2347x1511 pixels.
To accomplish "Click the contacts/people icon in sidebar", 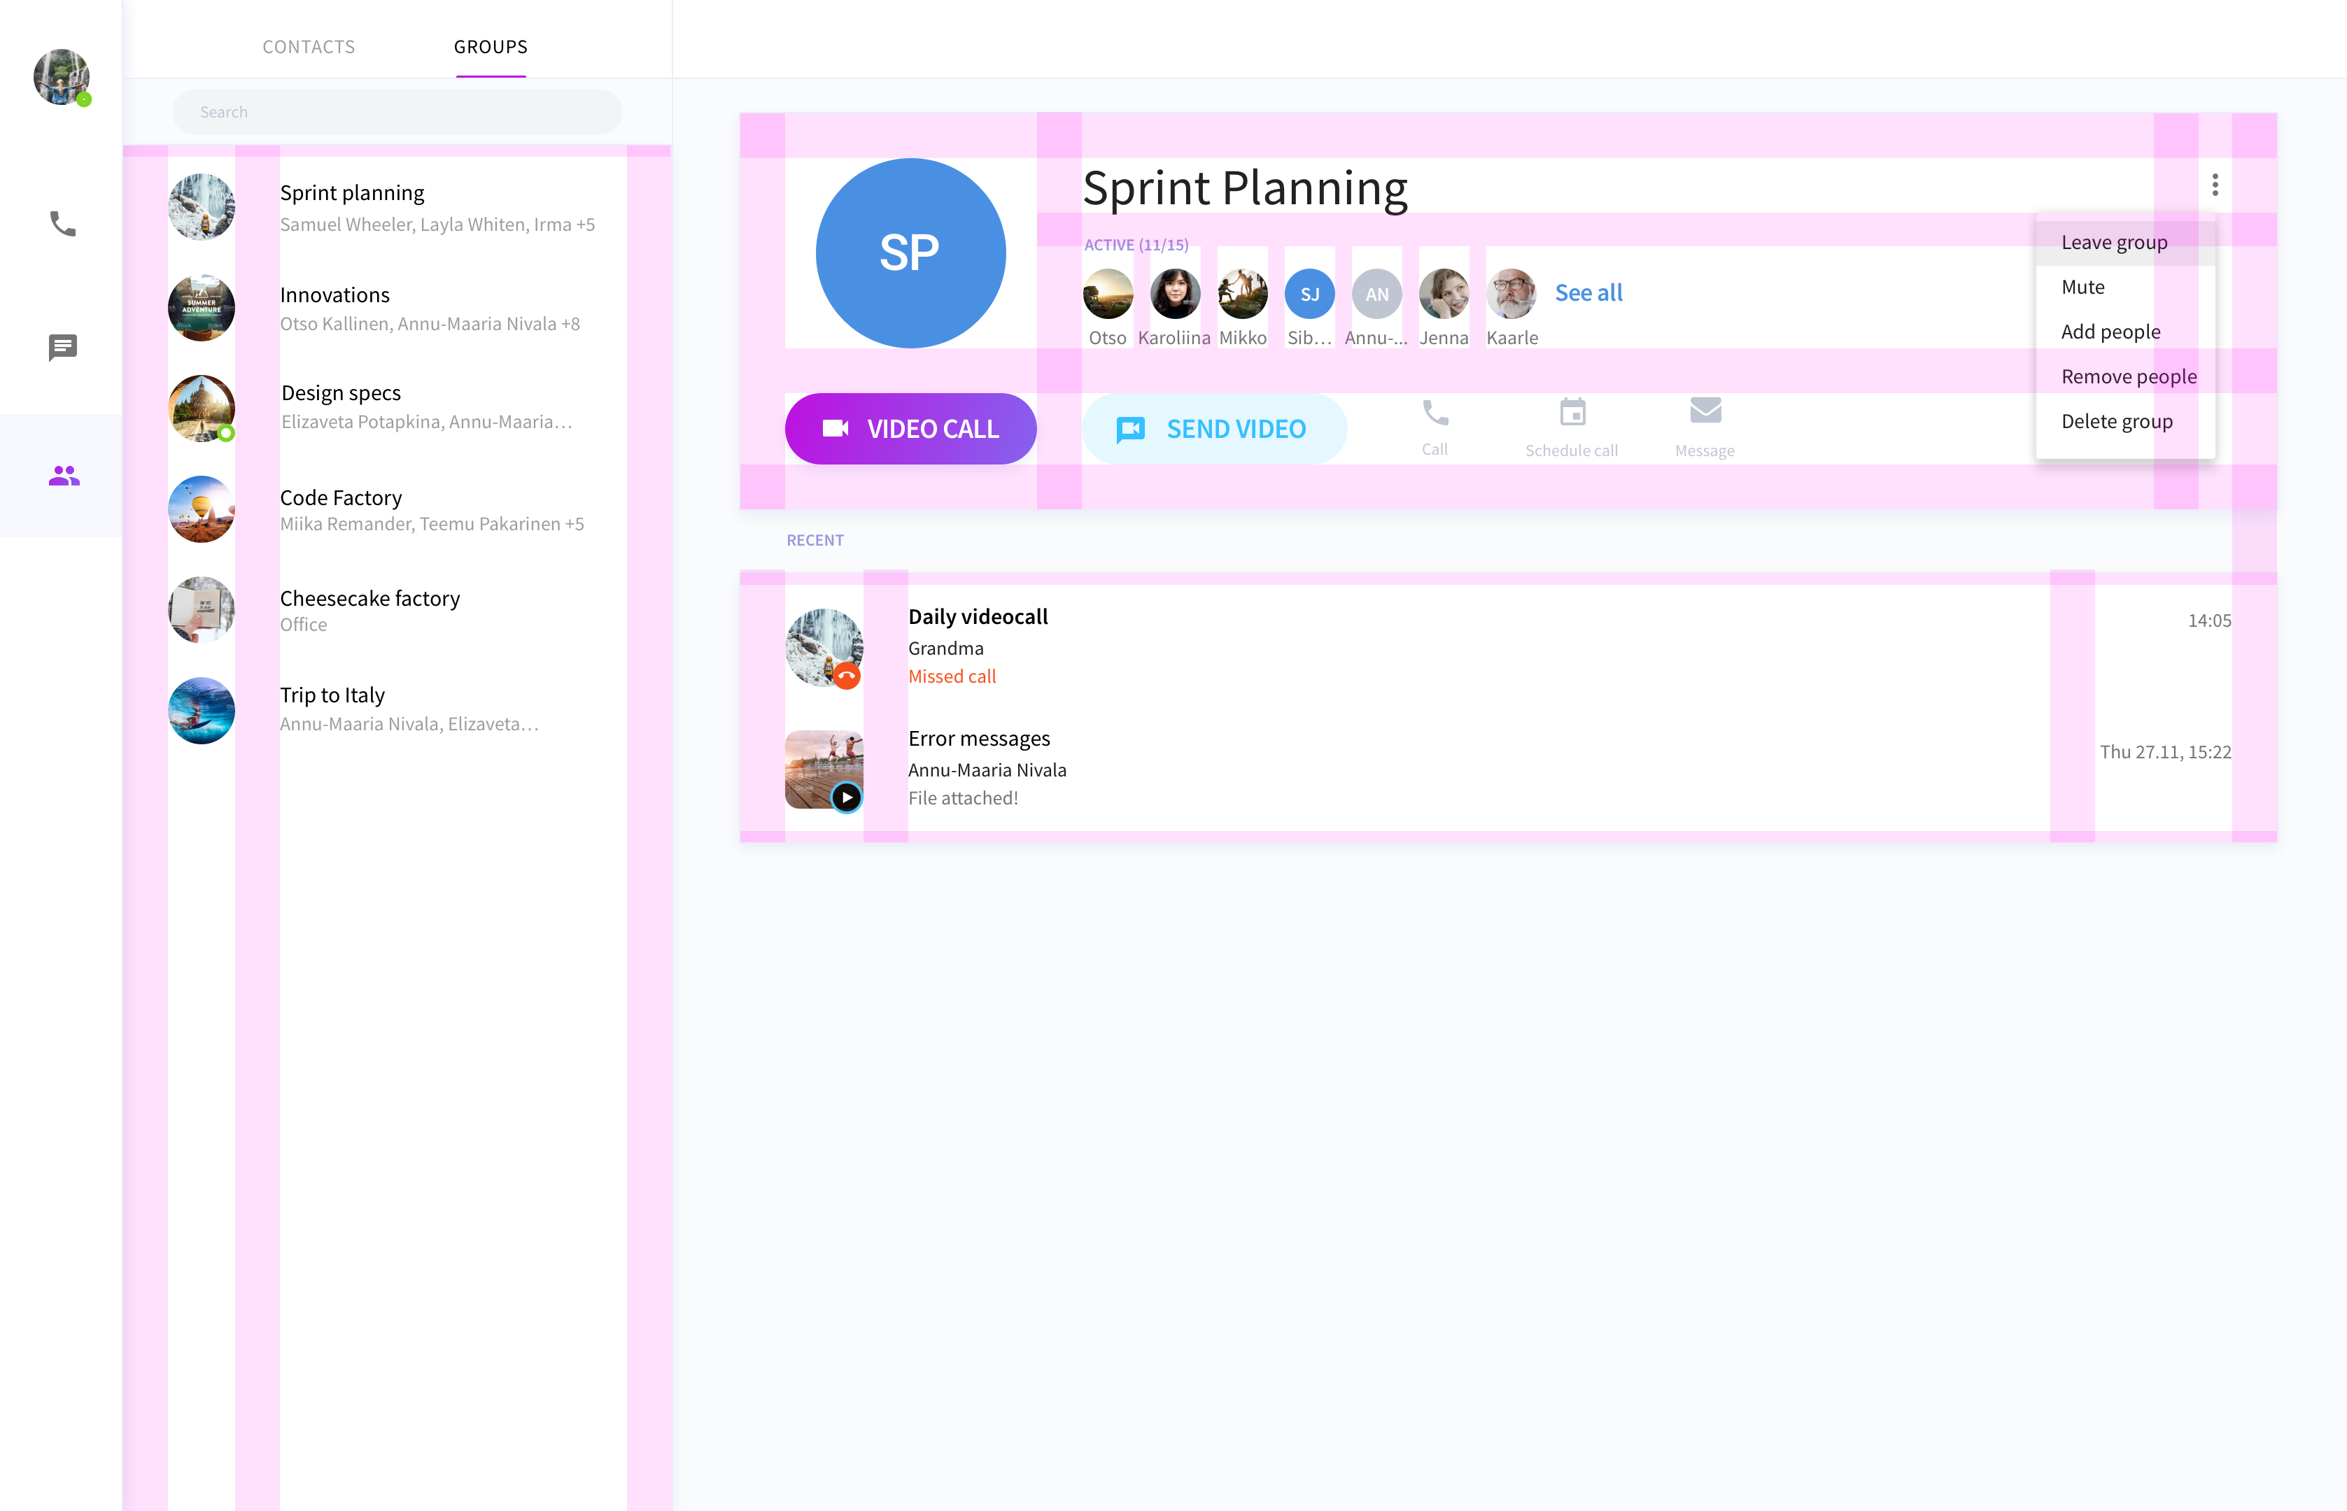I will (62, 475).
